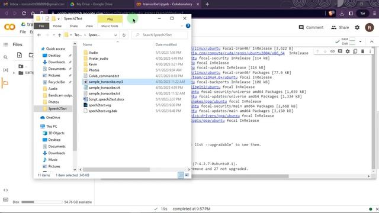Open Colab table of contents icon

(x=5, y=44)
